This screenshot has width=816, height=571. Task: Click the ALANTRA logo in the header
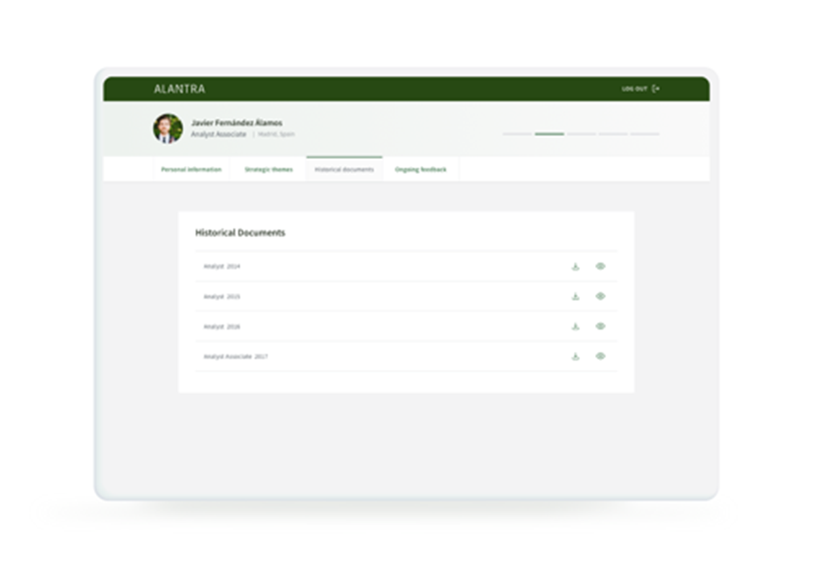click(x=180, y=89)
